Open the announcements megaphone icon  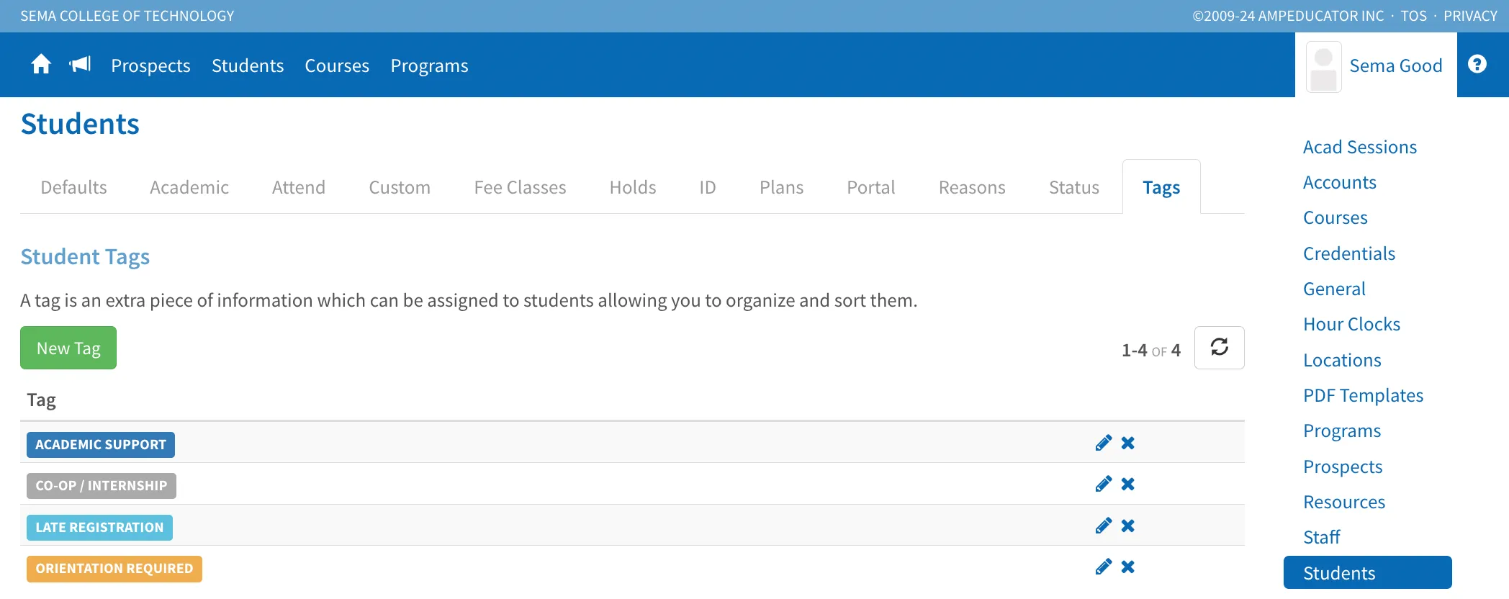pos(80,65)
